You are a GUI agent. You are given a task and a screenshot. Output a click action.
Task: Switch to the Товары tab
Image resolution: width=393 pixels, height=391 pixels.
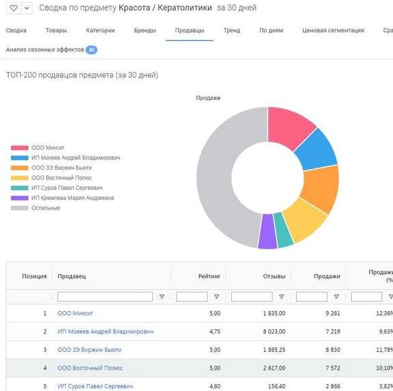coord(56,31)
